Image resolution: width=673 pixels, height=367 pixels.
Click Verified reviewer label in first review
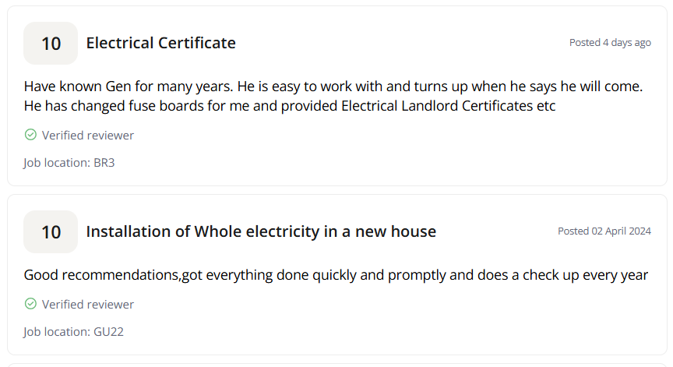pos(87,136)
